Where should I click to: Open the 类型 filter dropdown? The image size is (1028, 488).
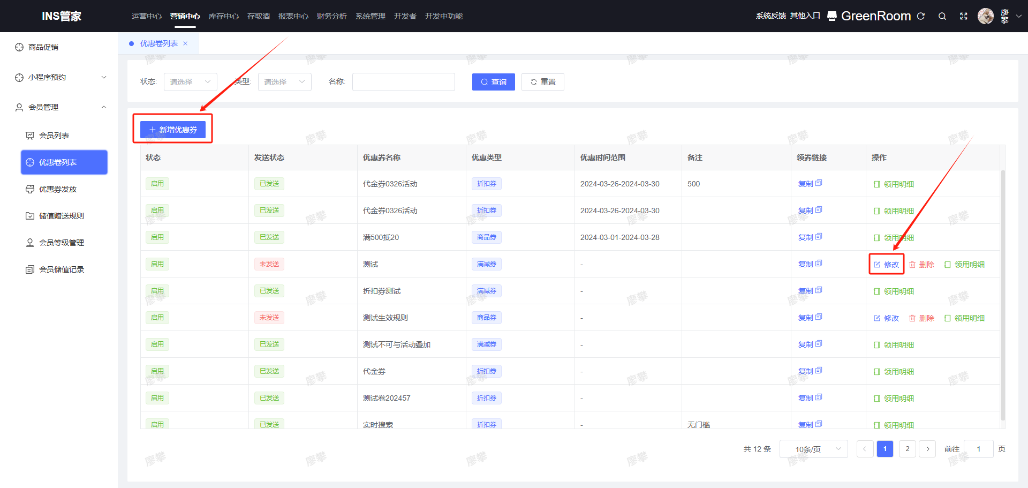click(284, 82)
